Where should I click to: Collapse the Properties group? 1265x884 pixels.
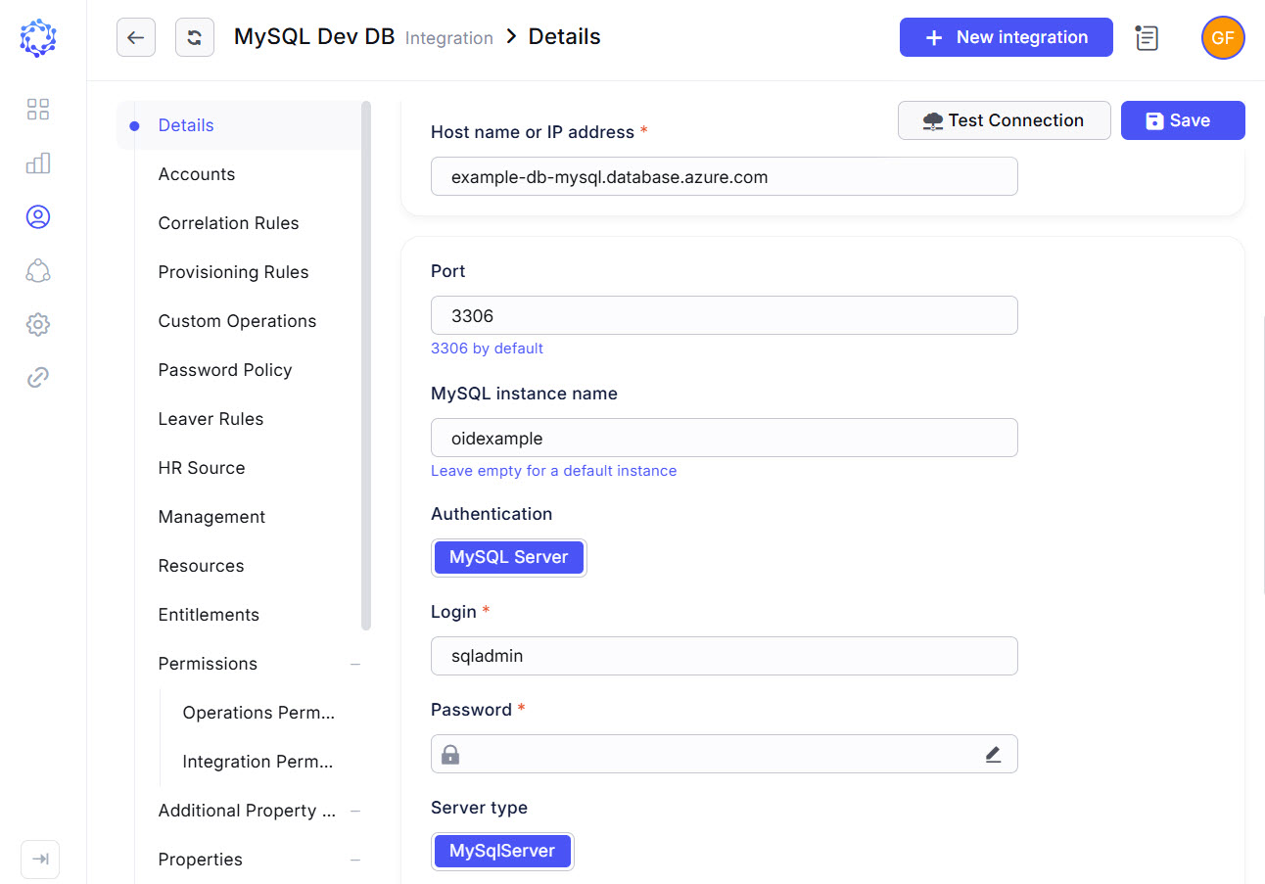tap(355, 860)
